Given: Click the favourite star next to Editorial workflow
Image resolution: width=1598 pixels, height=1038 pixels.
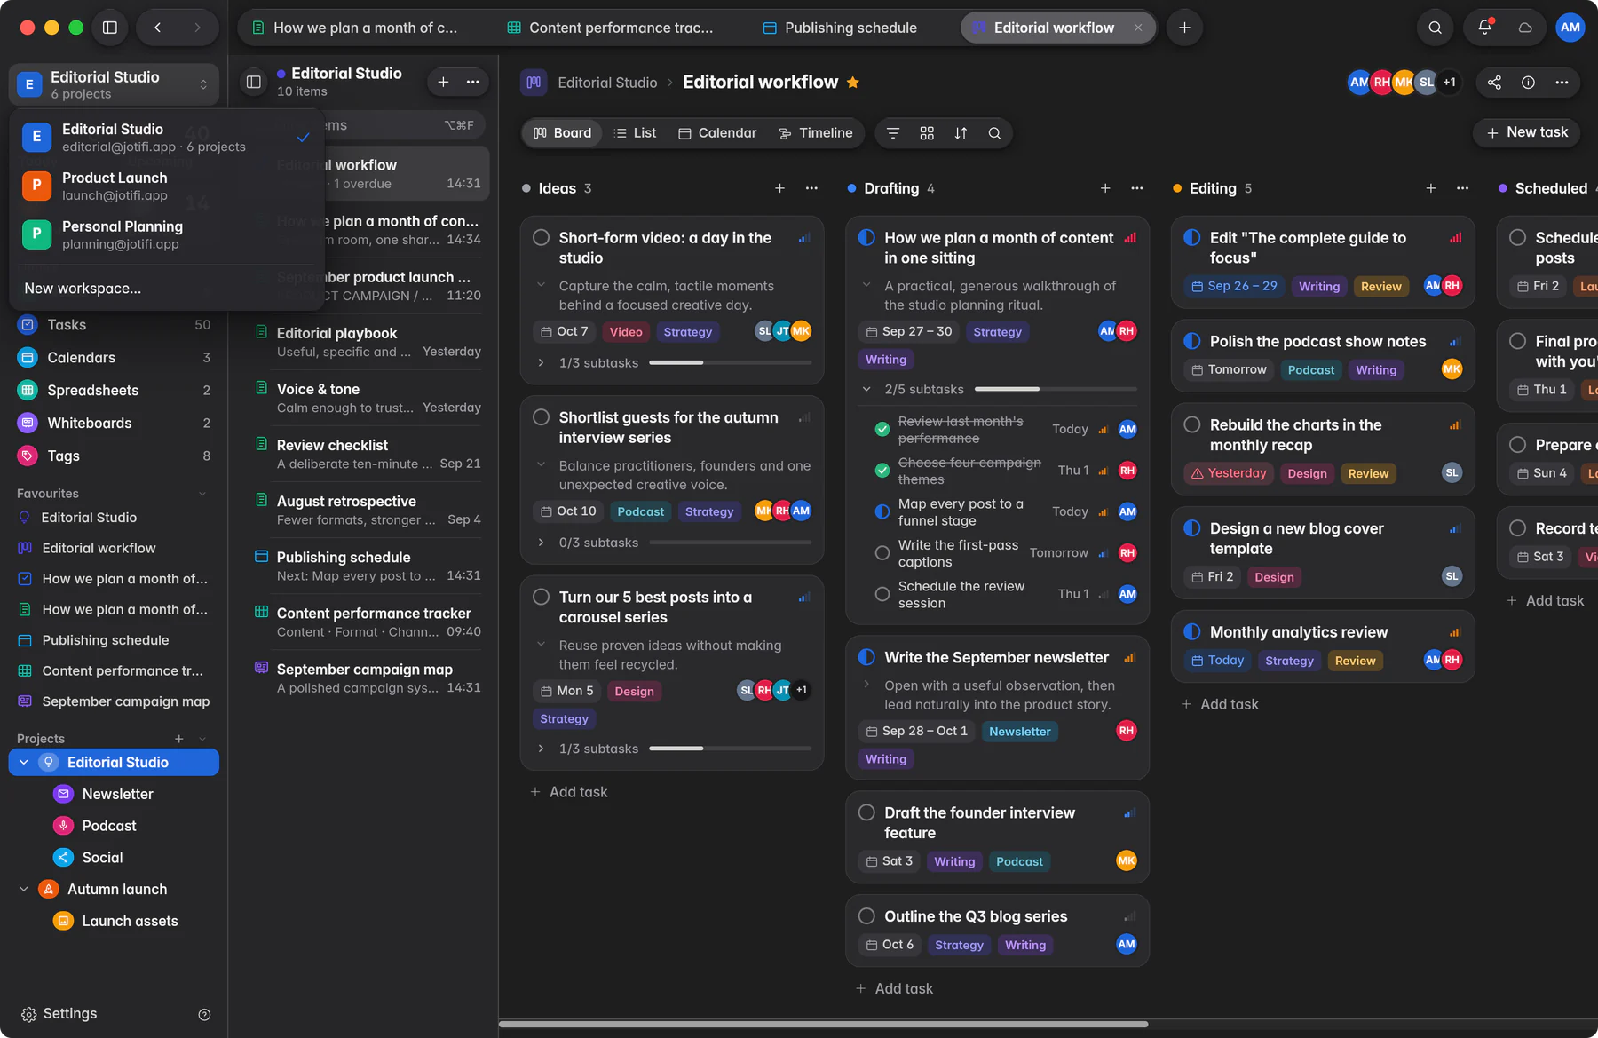Looking at the screenshot, I should click(x=852, y=83).
